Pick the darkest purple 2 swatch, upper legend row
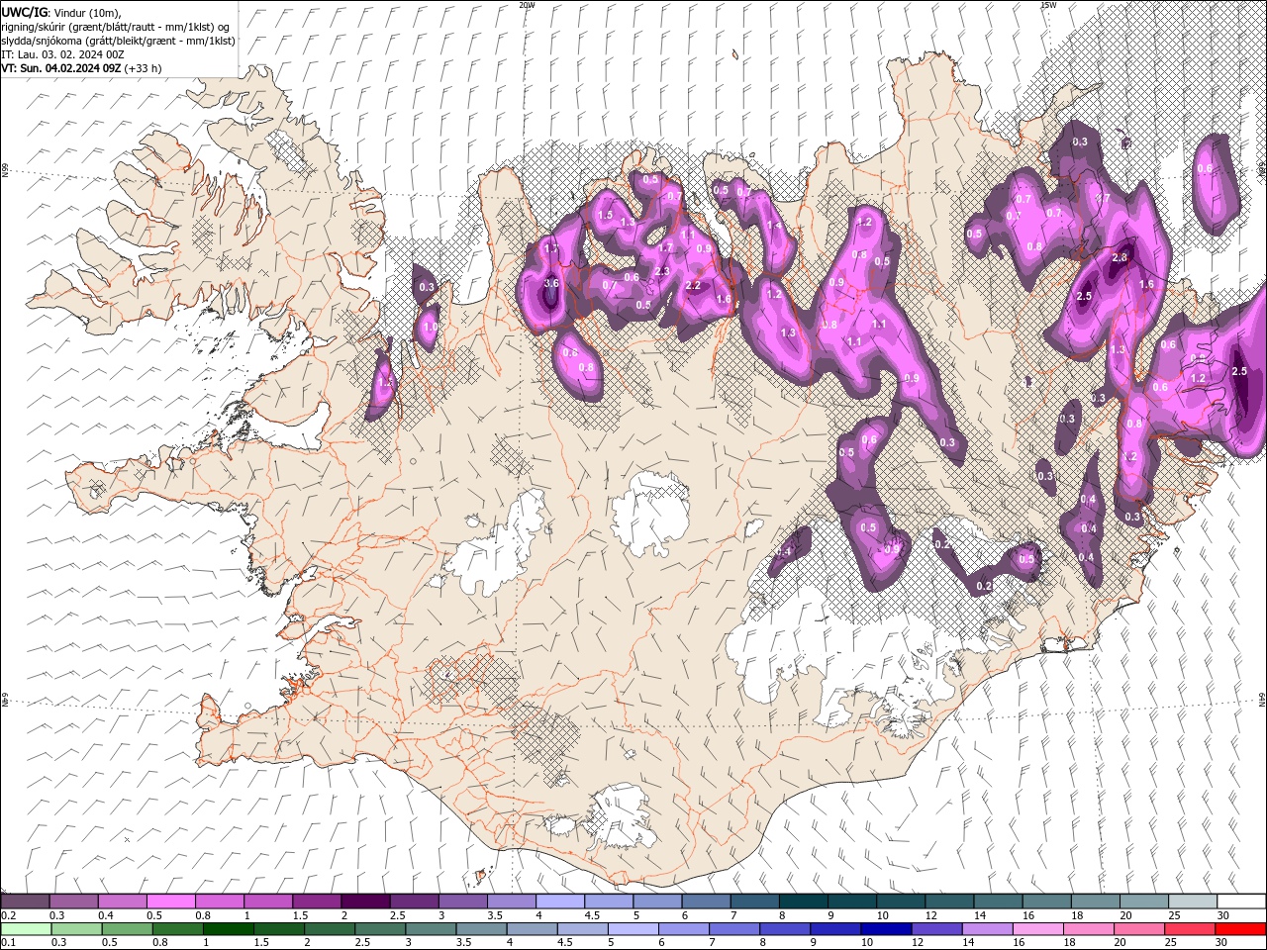 (365, 902)
